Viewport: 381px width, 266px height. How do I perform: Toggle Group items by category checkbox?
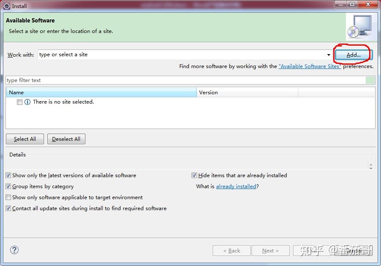click(8, 186)
